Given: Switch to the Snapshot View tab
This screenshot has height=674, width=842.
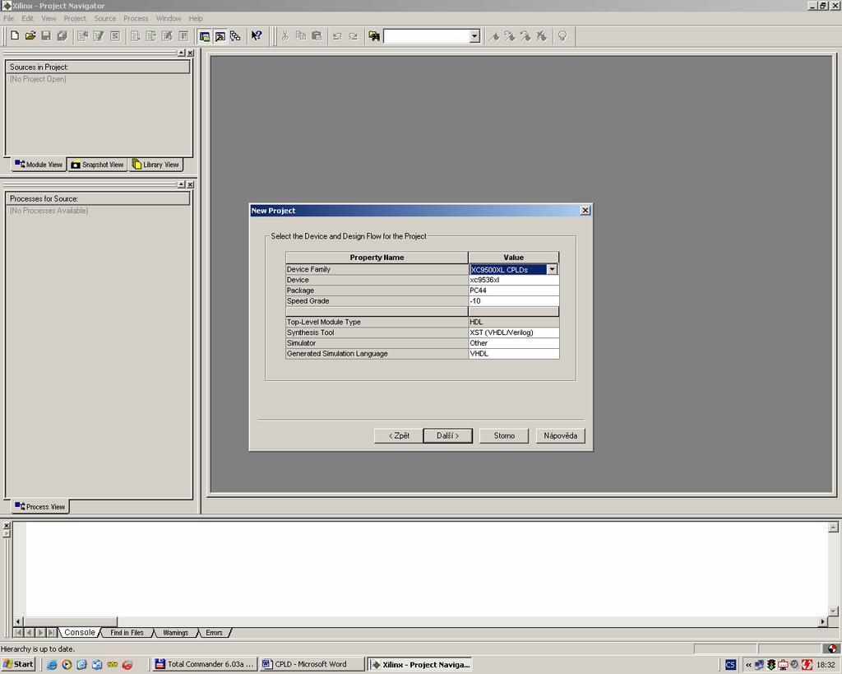Looking at the screenshot, I should [x=97, y=165].
